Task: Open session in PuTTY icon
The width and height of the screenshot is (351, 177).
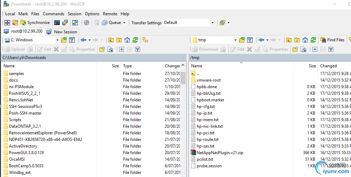Action: click(65, 23)
